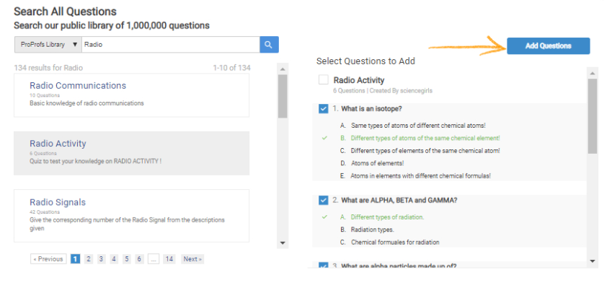Open the Radio Signals quiz result
This screenshot has height=296, width=612.
click(x=58, y=202)
